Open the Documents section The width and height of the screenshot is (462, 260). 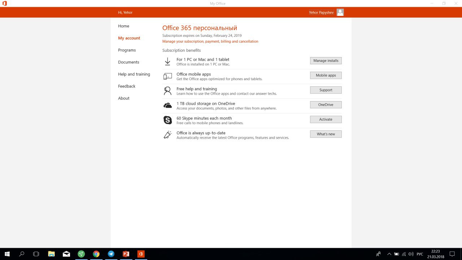click(128, 62)
